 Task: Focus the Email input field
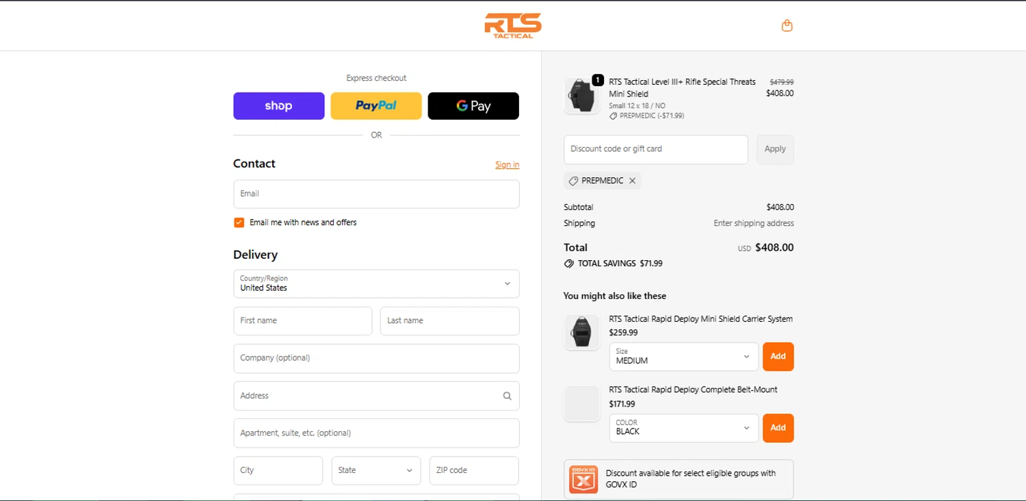(x=376, y=194)
